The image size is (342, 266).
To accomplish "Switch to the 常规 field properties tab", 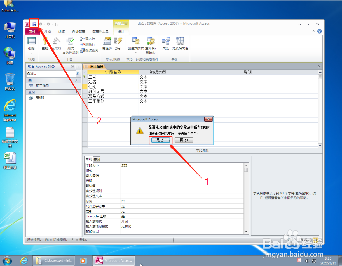I will 89,159.
